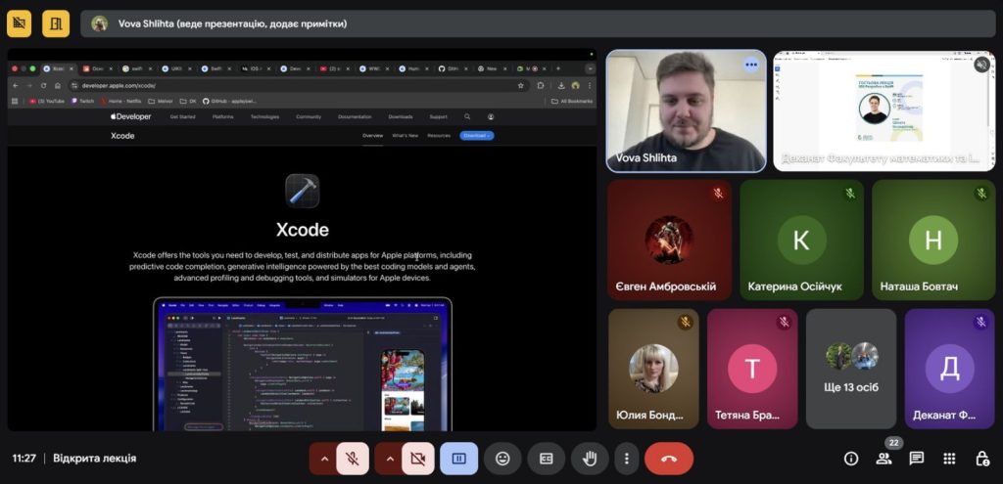Raise your hand
1003x484 pixels.
point(590,459)
